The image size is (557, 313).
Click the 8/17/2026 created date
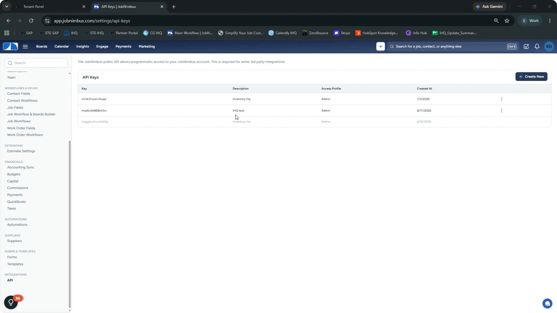pyautogui.click(x=424, y=110)
